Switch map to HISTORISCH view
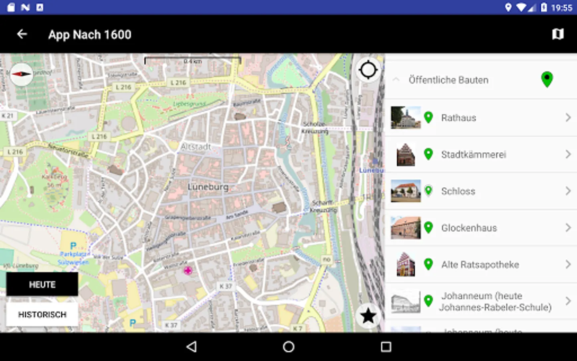This screenshot has width=577, height=361. tap(42, 314)
